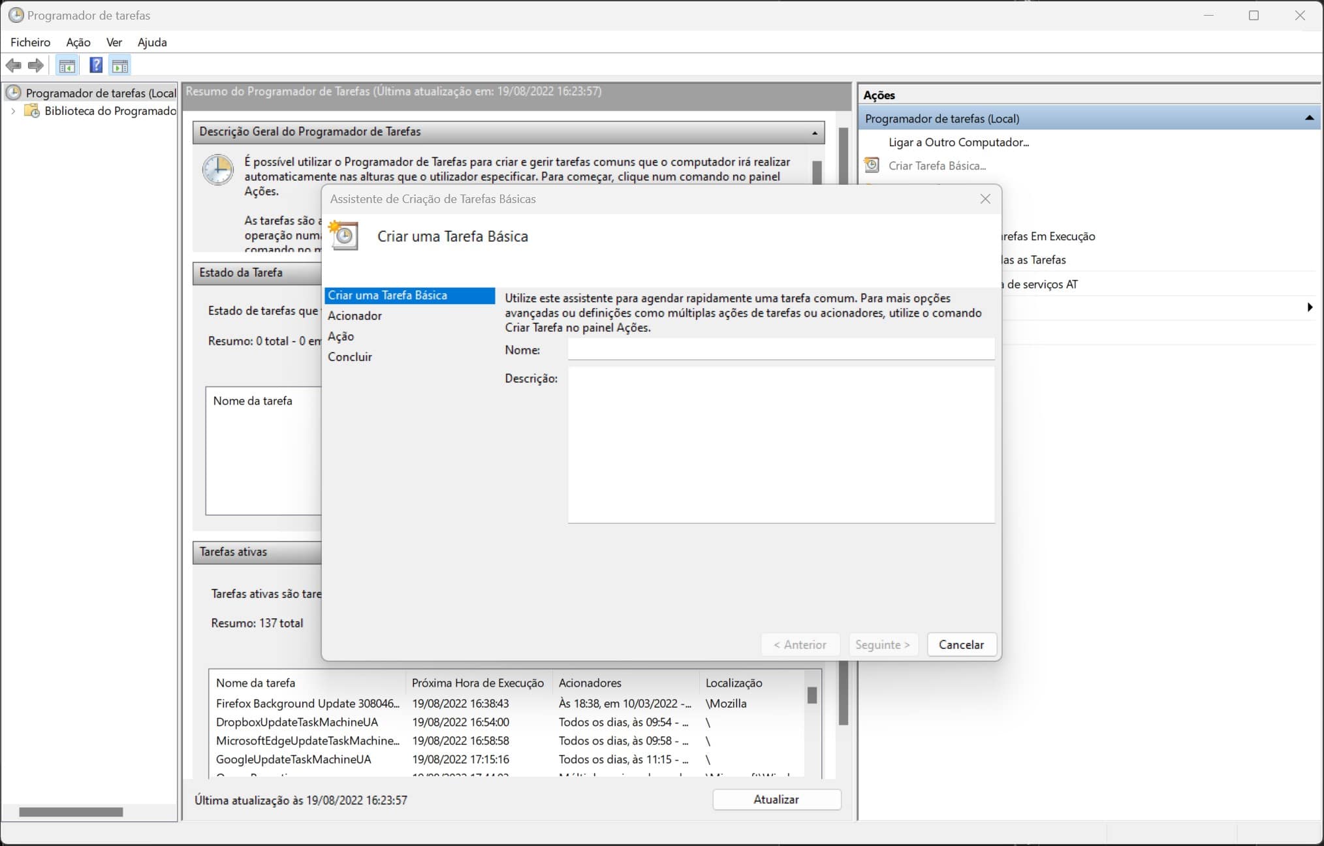
Task: Click the blue help toolbar icon
Action: click(95, 65)
